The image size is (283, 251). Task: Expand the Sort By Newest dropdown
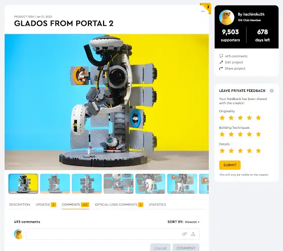192,222
